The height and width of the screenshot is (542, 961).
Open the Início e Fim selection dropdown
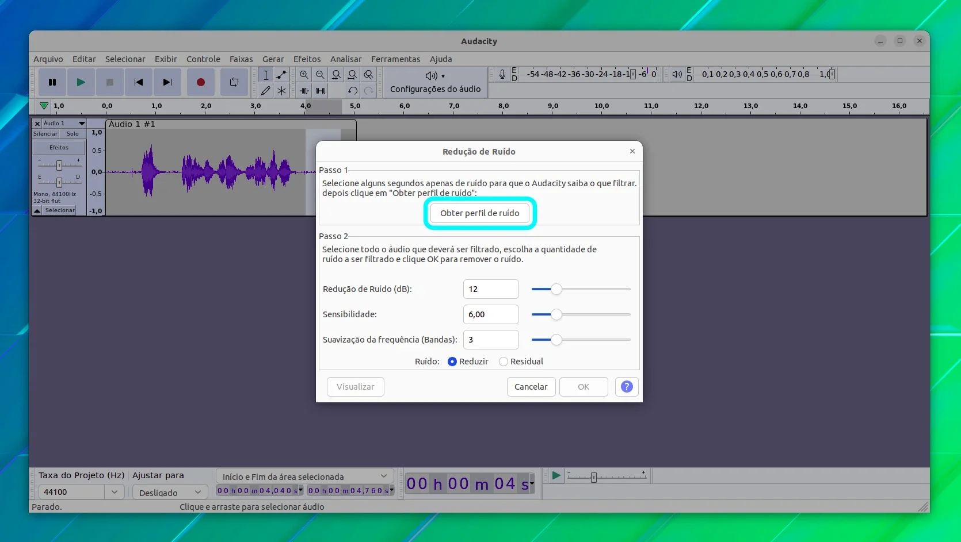coord(304,476)
